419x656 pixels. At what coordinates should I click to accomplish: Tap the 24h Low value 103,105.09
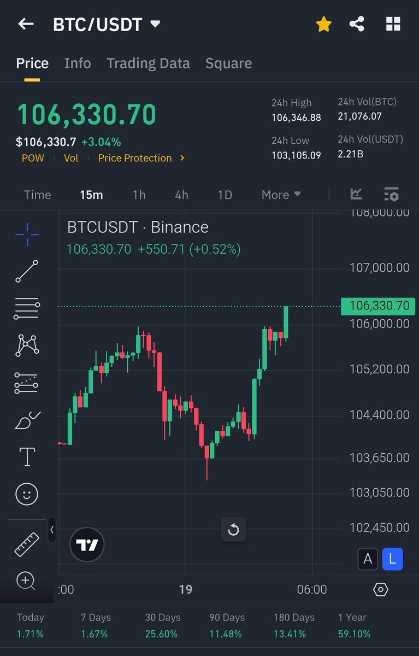[x=296, y=154]
